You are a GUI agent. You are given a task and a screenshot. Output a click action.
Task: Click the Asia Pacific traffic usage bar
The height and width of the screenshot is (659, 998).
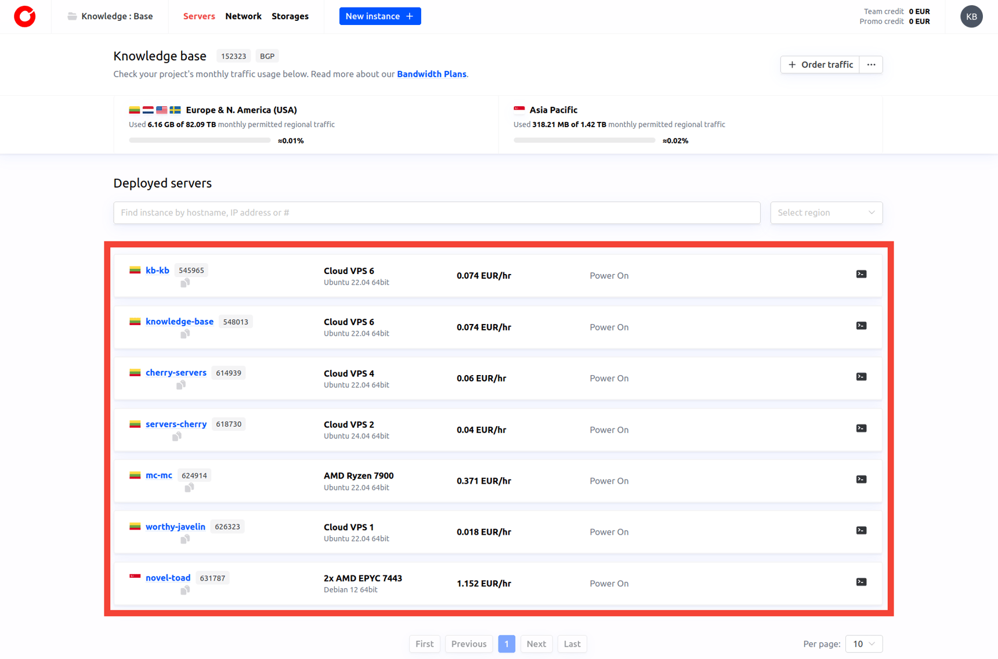point(584,141)
